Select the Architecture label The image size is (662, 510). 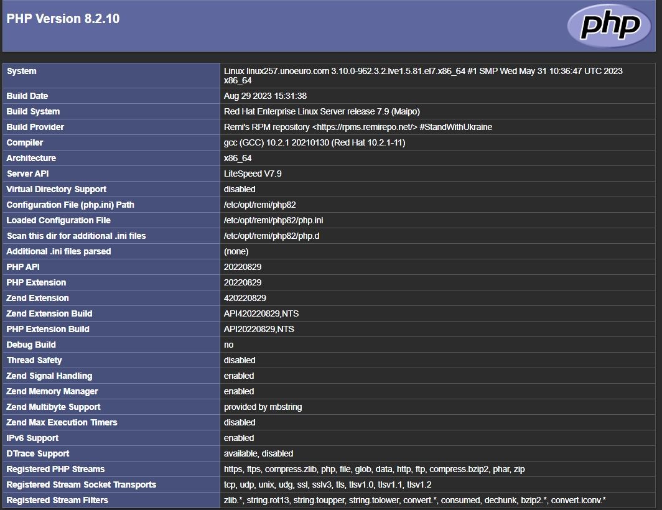tap(31, 158)
